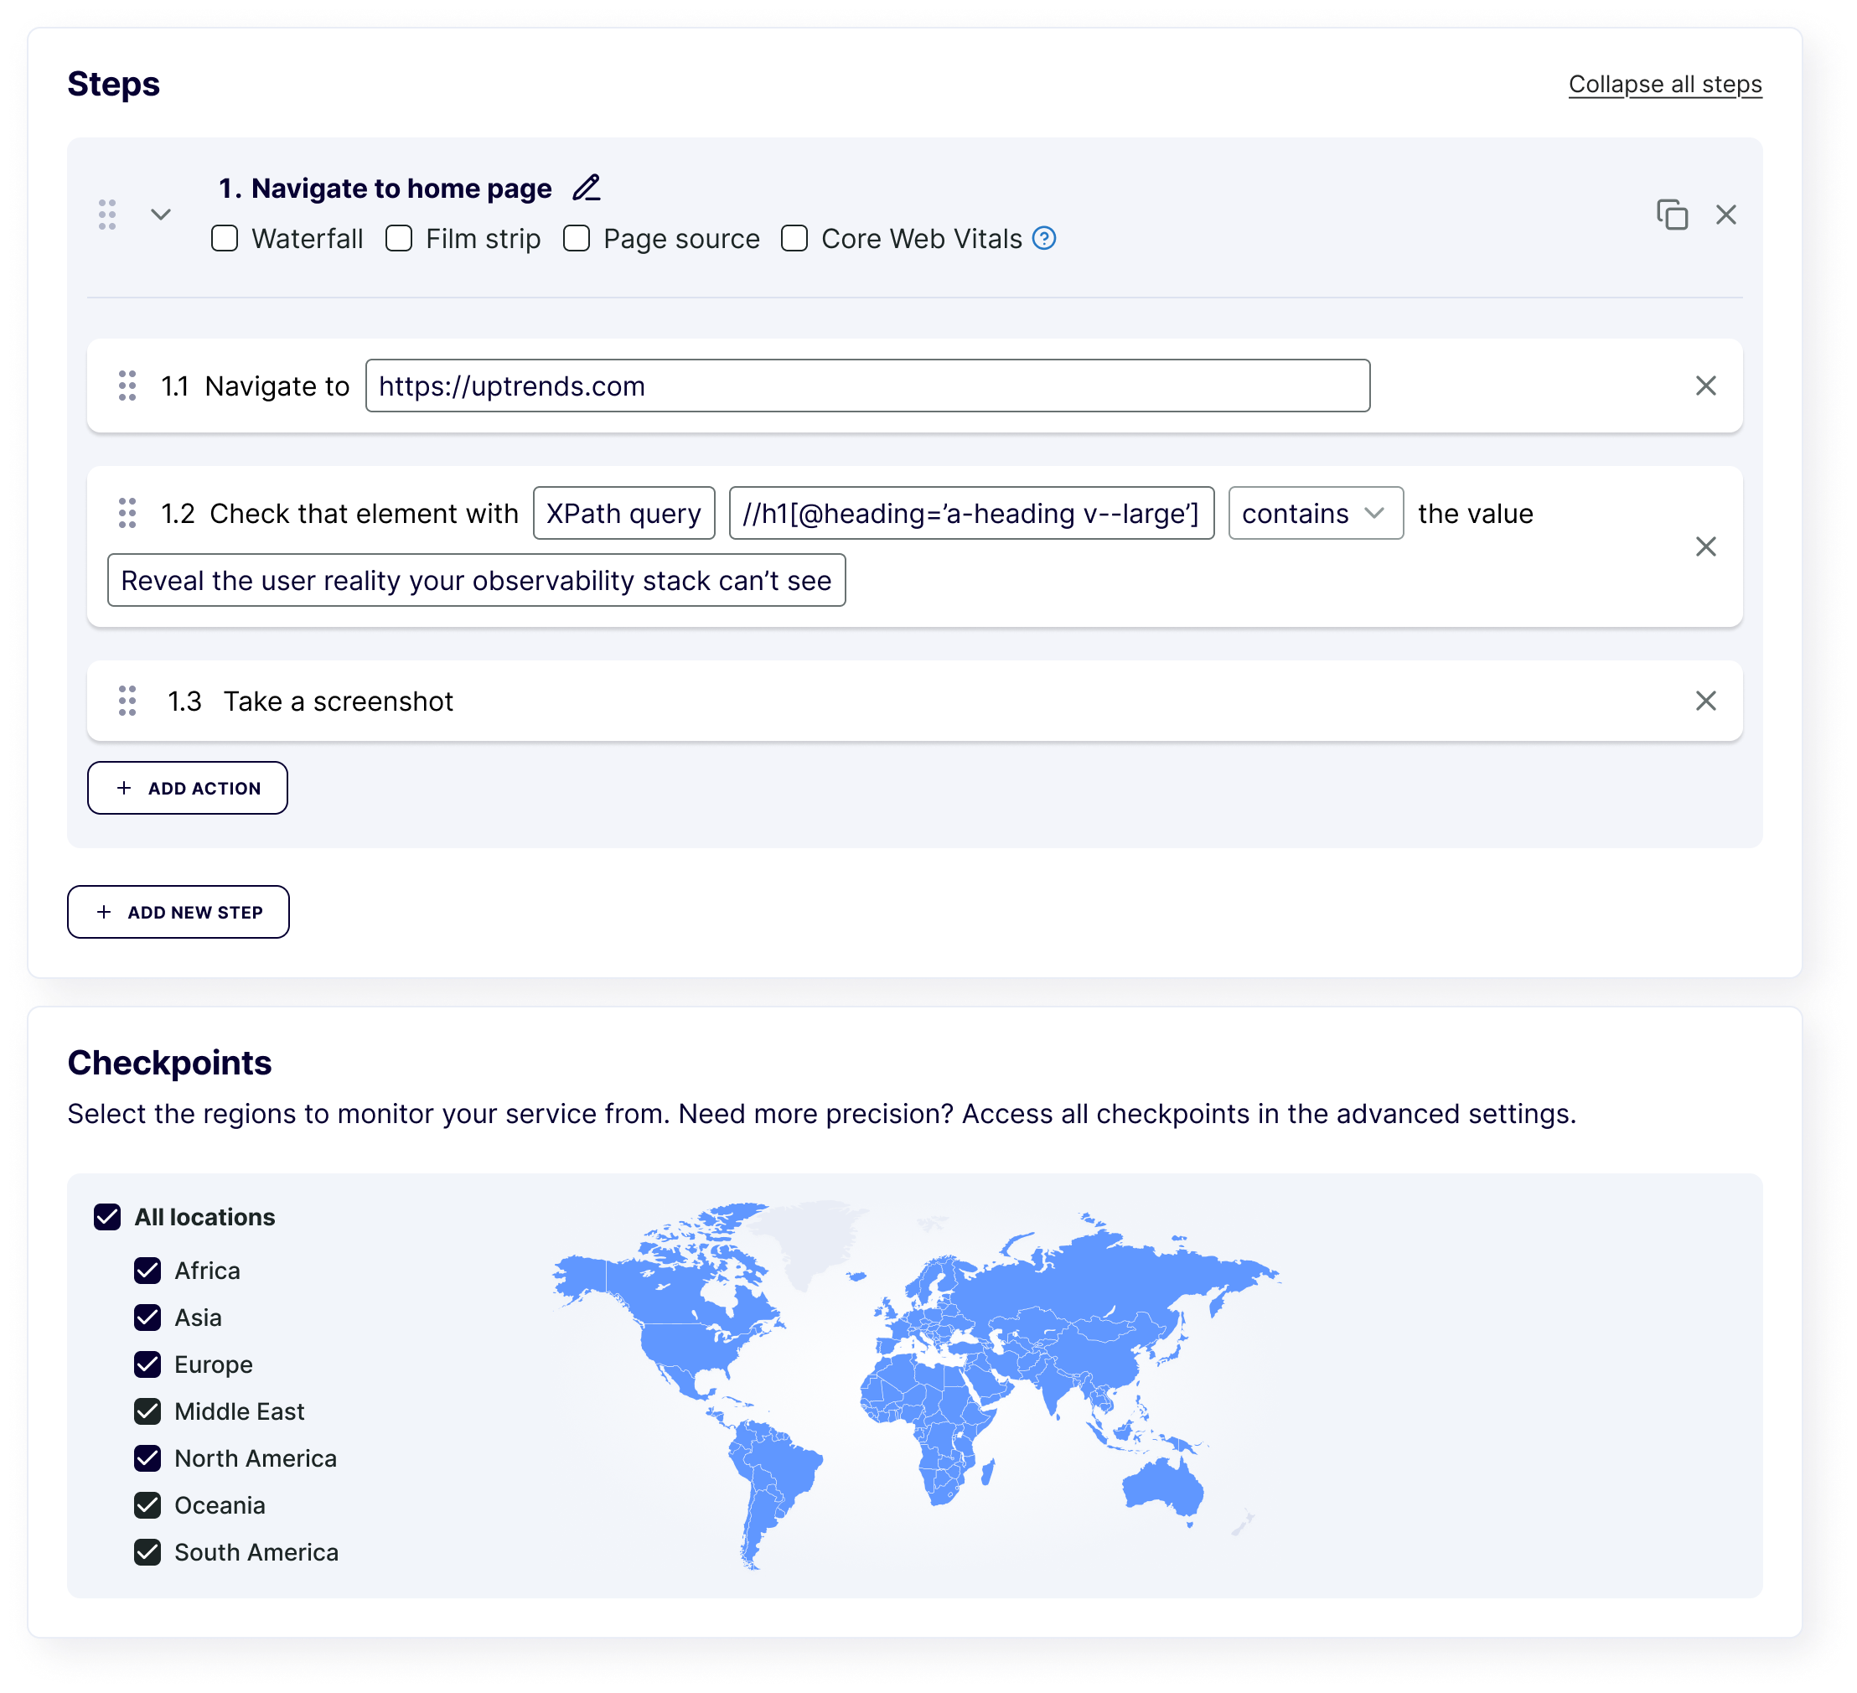Screen dimensions: 1857x1693
Task: Delete the element check action via its X
Action: coord(1706,547)
